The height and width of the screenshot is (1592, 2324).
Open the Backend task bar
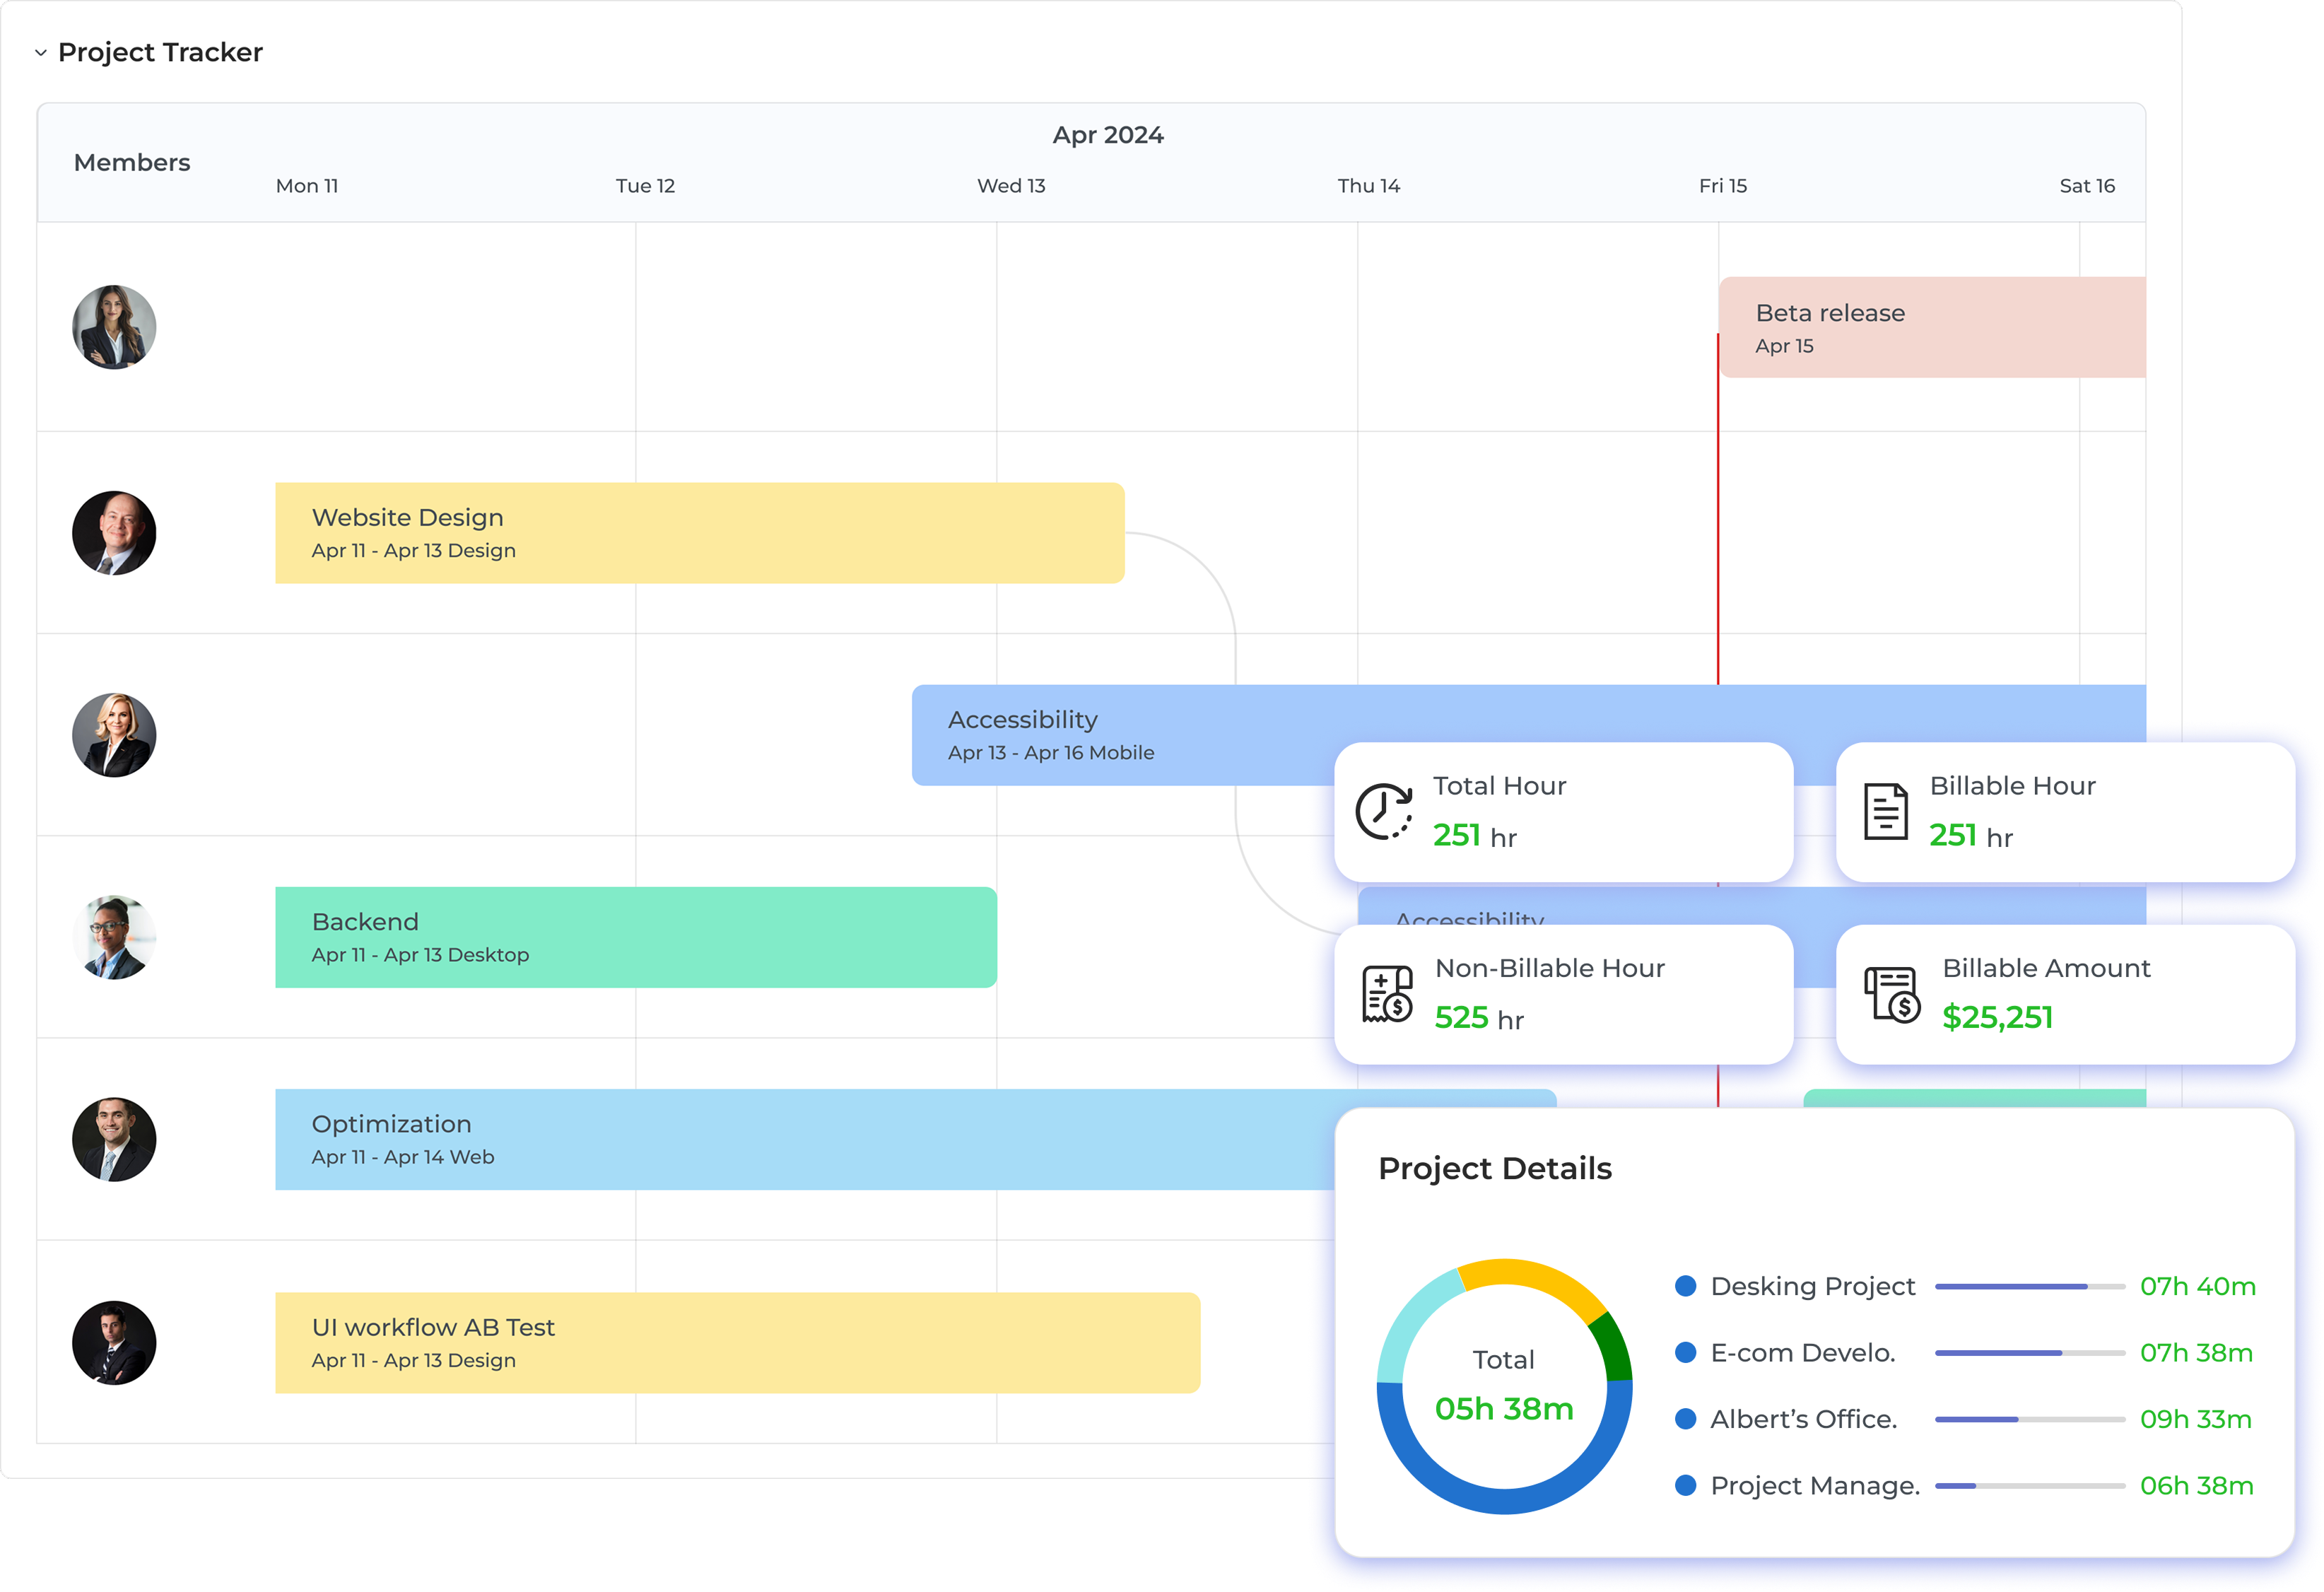coord(636,937)
